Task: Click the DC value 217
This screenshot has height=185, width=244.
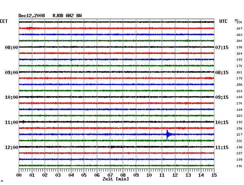Action: pyautogui.click(x=239, y=134)
